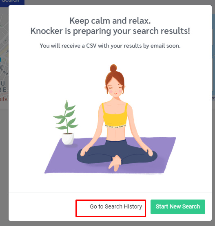Click the 'Knocker is preparing your search results!' line

(x=110, y=31)
